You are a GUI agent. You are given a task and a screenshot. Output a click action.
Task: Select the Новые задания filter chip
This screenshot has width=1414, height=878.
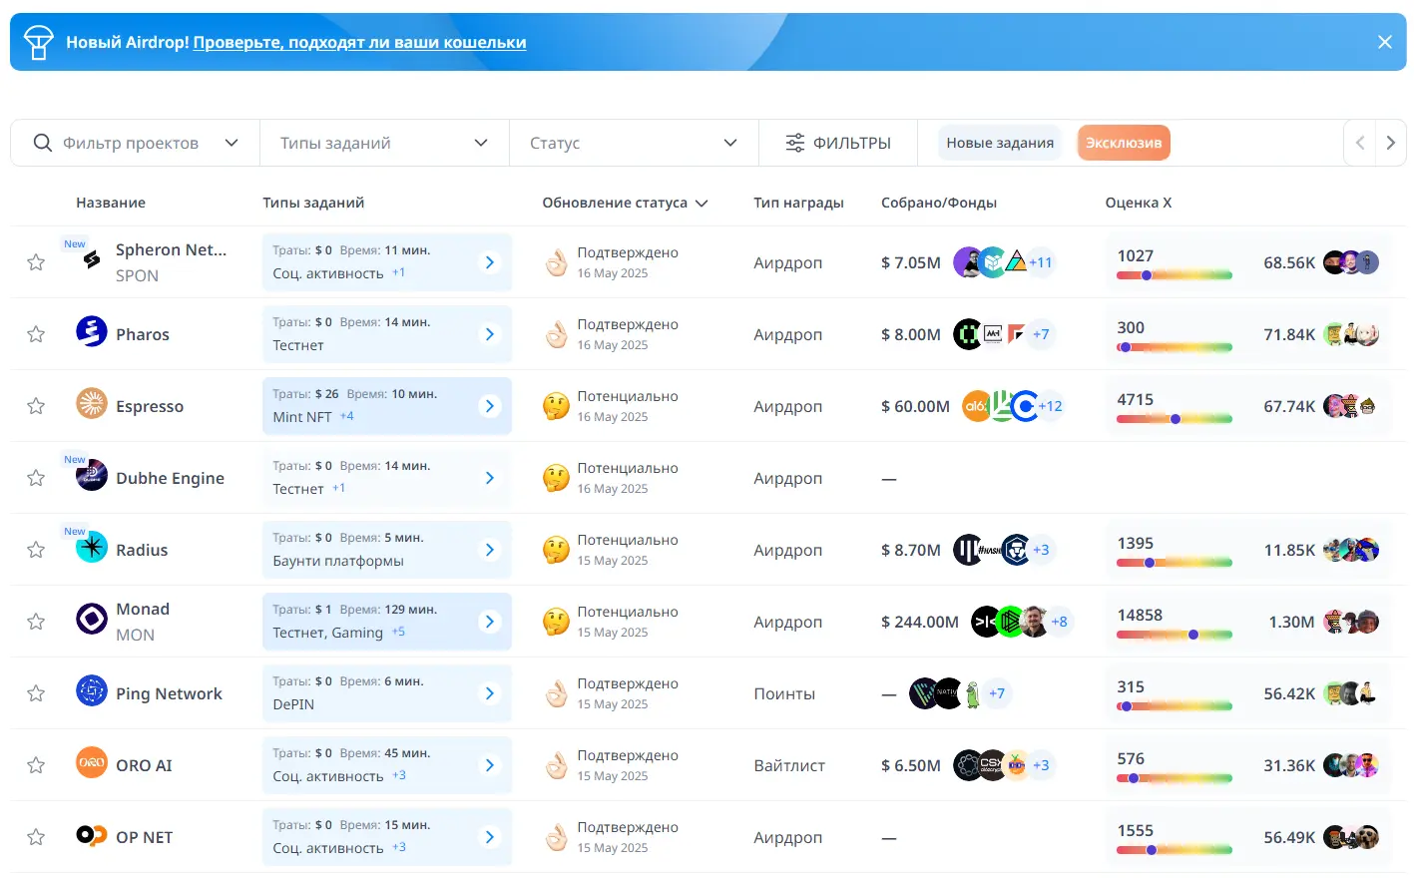coord(1000,143)
